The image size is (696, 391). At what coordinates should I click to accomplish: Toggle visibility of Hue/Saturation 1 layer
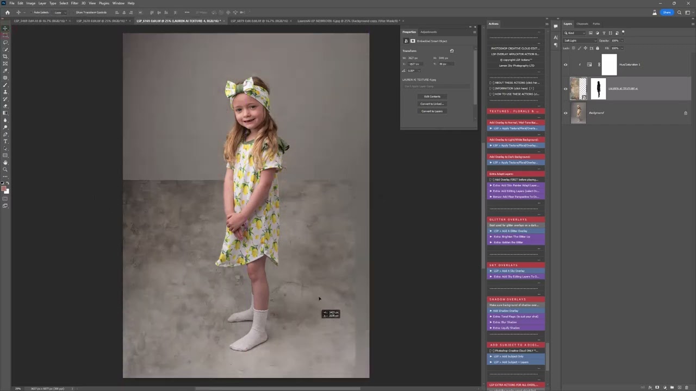565,65
